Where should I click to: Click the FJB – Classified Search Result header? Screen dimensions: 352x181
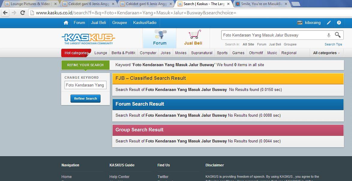click(228, 78)
